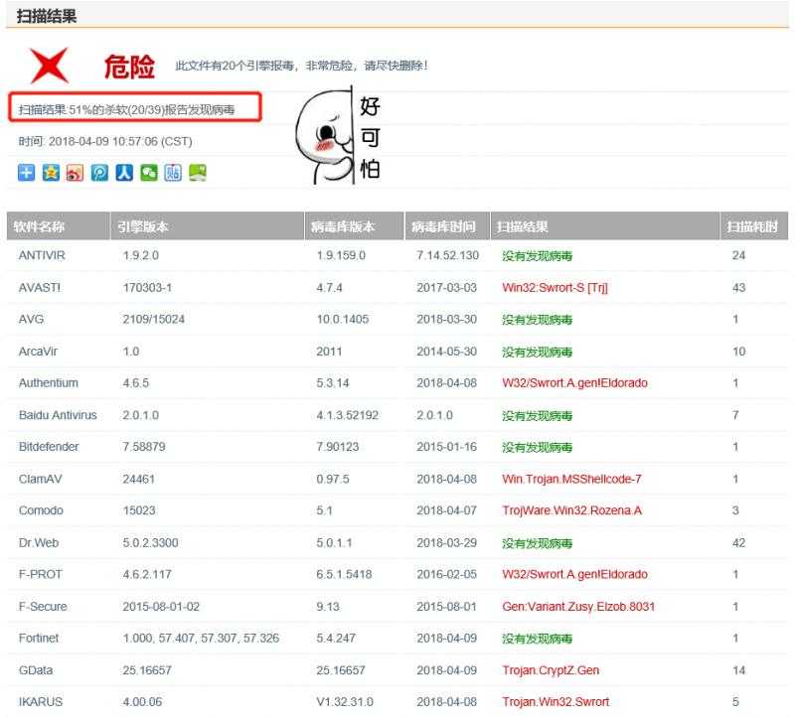Click AVAST result Win32:Swrort-S [Trj]
Screen dimensions: 795x717
pos(556,287)
